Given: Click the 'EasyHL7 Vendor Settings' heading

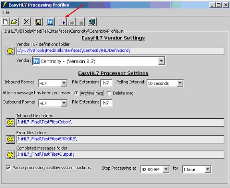Looking at the screenshot, I should 113,38.
